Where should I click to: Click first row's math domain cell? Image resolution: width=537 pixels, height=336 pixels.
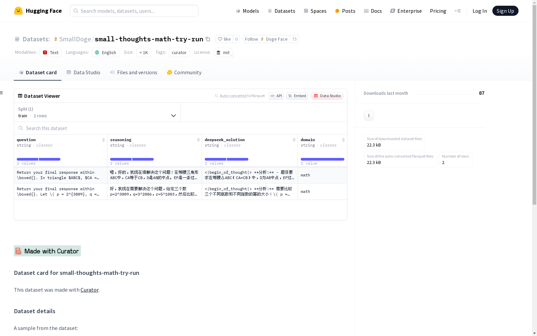[x=323, y=175]
